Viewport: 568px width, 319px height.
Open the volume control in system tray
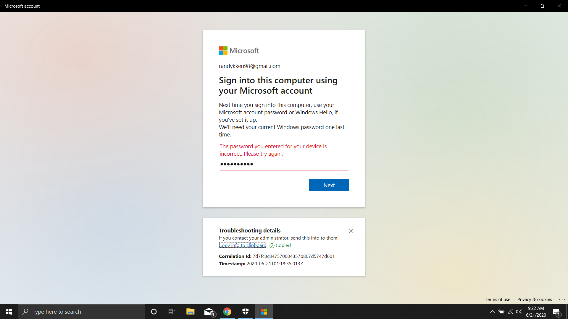tap(519, 311)
